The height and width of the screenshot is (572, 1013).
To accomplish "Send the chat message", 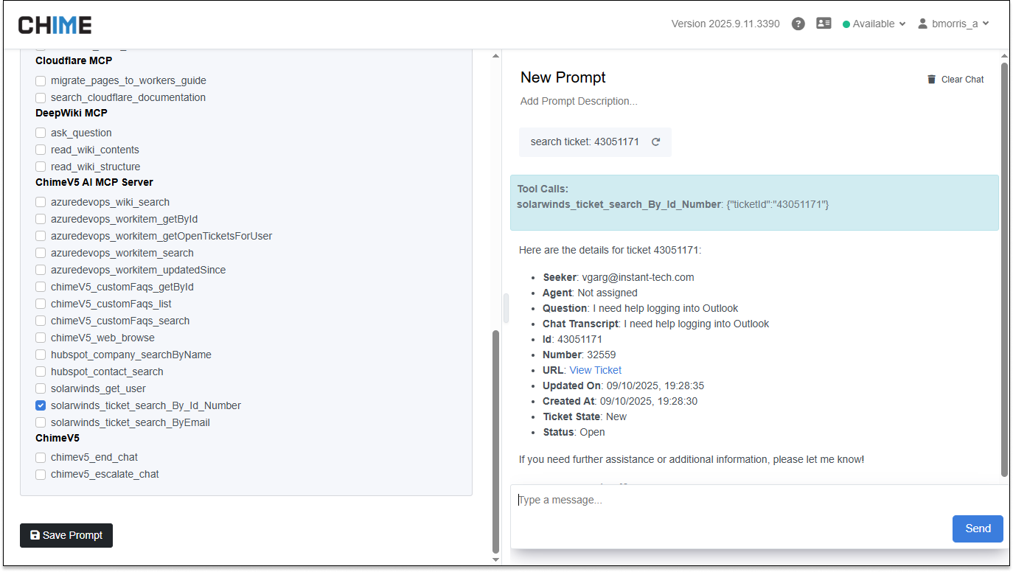I will (x=978, y=529).
